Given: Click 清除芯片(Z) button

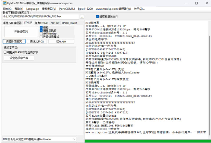Looking at the screenshot, I should pyautogui.click(x=37, y=42).
